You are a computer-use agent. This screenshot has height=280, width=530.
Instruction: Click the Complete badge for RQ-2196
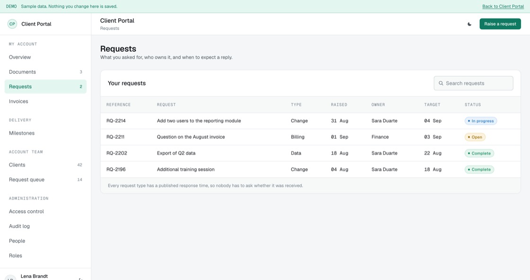(x=479, y=170)
